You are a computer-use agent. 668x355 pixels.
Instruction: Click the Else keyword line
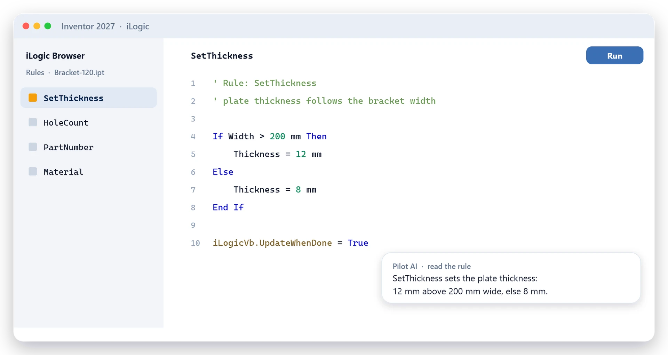[223, 172]
